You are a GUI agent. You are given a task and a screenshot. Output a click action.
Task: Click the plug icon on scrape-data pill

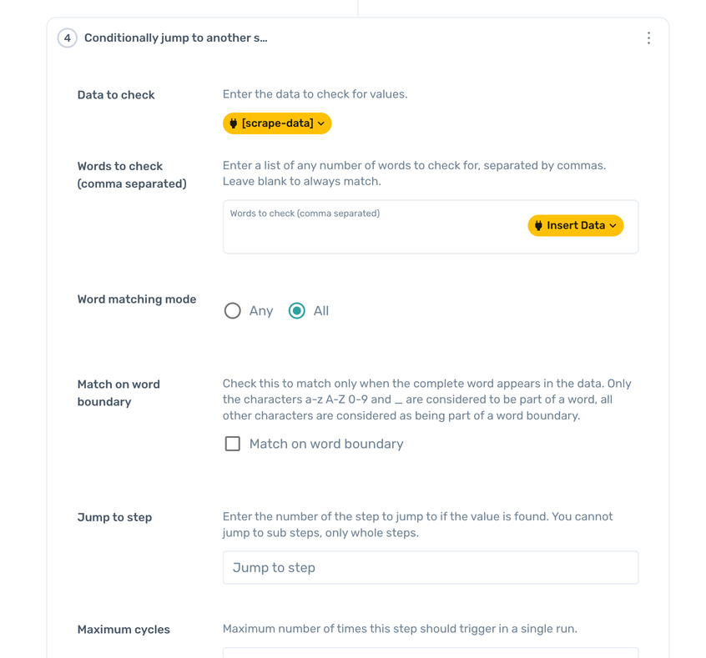pos(234,123)
